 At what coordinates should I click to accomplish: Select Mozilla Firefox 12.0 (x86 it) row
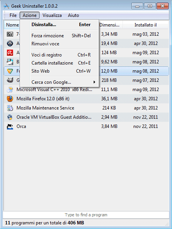[86, 99]
